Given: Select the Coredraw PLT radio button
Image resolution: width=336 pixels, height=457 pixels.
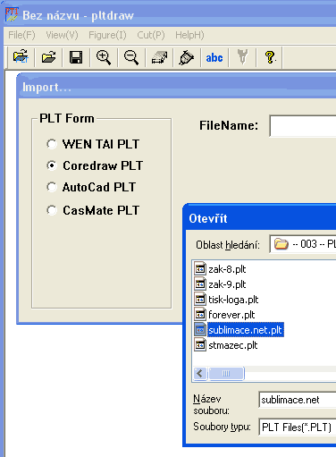Looking at the screenshot, I should click(52, 165).
